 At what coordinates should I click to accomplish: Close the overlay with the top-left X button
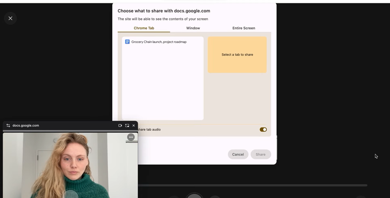pyautogui.click(x=10, y=18)
